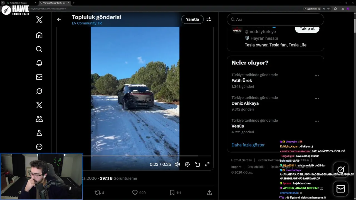Image resolution: width=356 pixels, height=200 pixels.
Task: Open more options for Fatih Ürek trend
Action: pos(317,76)
